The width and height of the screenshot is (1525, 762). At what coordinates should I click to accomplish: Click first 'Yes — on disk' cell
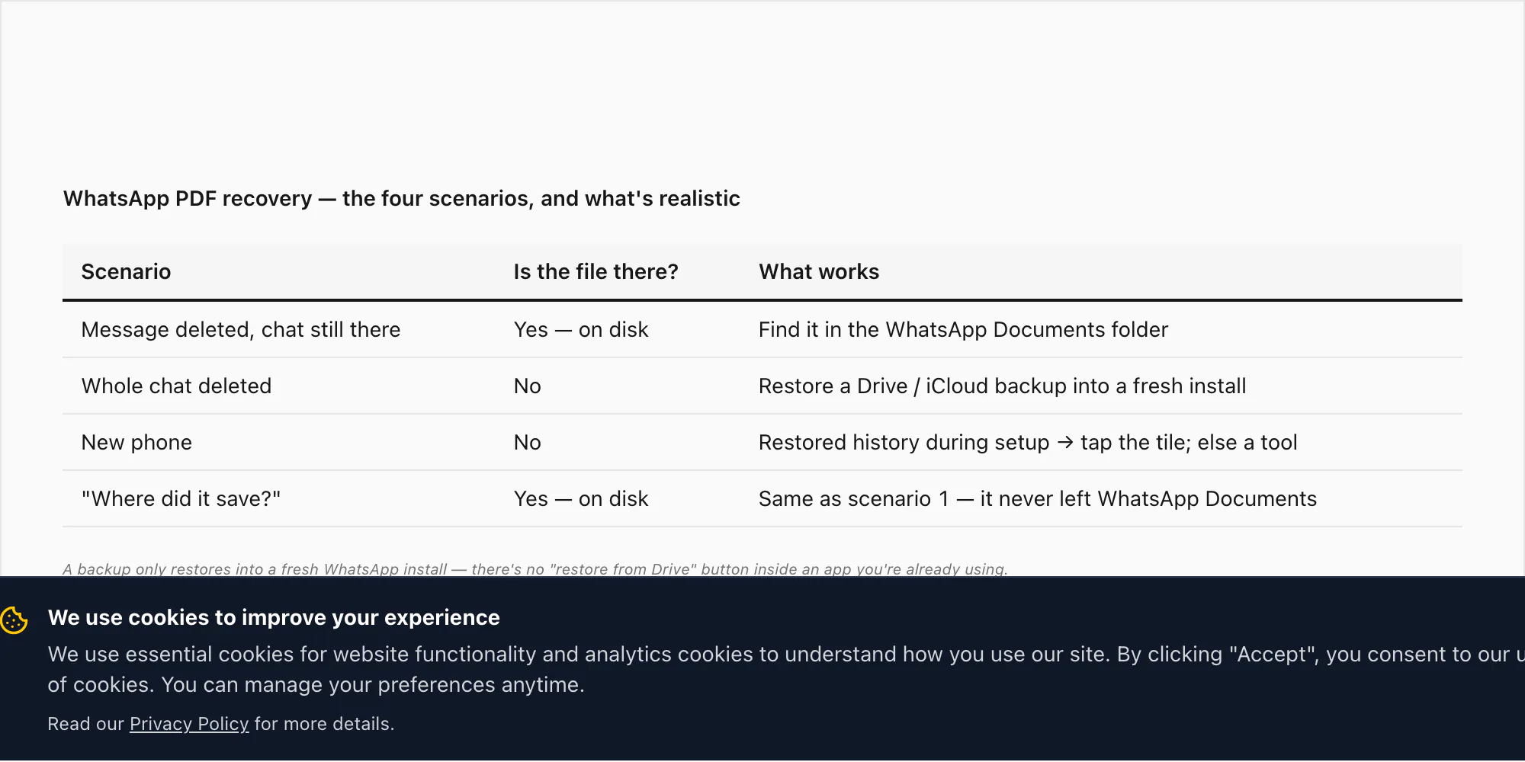click(x=581, y=330)
